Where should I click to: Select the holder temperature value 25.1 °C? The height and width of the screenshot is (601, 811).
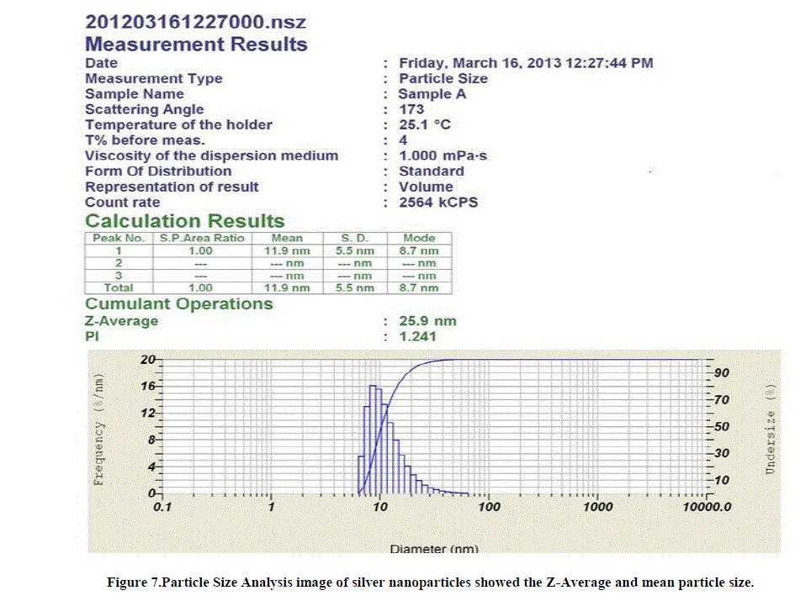coord(424,124)
